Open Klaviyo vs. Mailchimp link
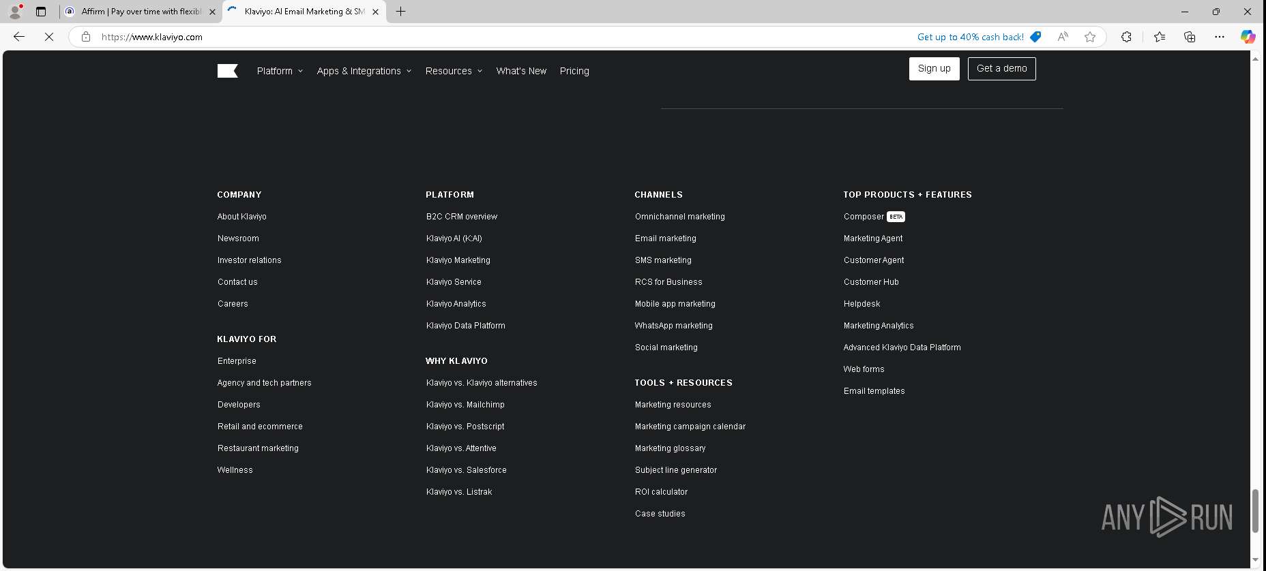1266x571 pixels. [x=465, y=405]
